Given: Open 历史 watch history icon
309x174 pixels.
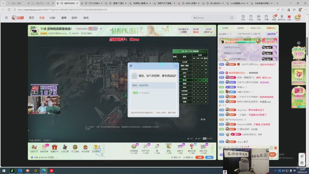Looking at the screenshot, I should [243, 17].
